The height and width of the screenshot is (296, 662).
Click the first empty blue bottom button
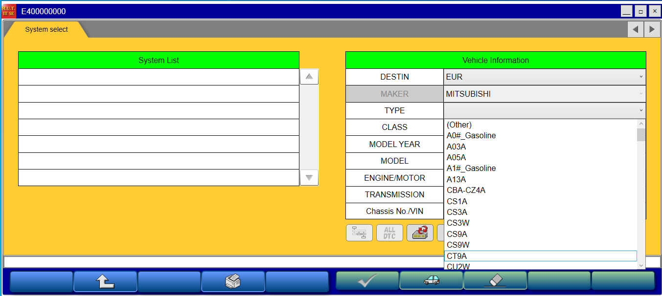pos(42,281)
